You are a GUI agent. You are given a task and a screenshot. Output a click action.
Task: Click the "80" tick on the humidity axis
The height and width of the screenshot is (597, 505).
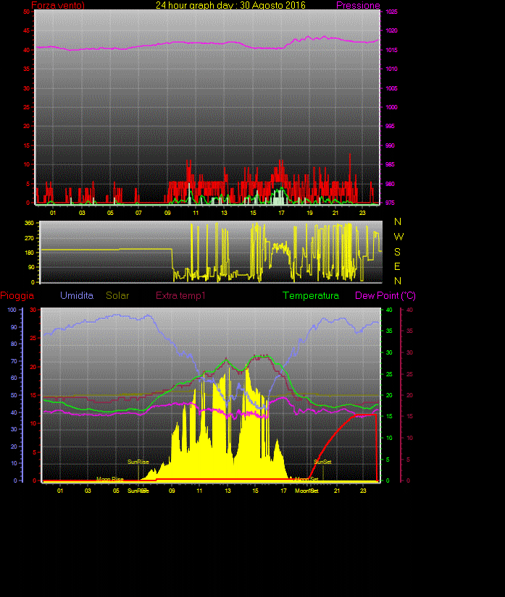[x=14, y=344]
